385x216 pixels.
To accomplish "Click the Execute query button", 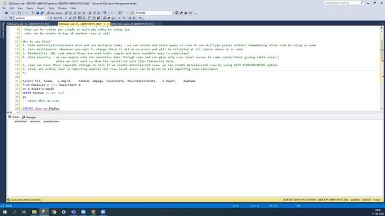I will [56, 18].
